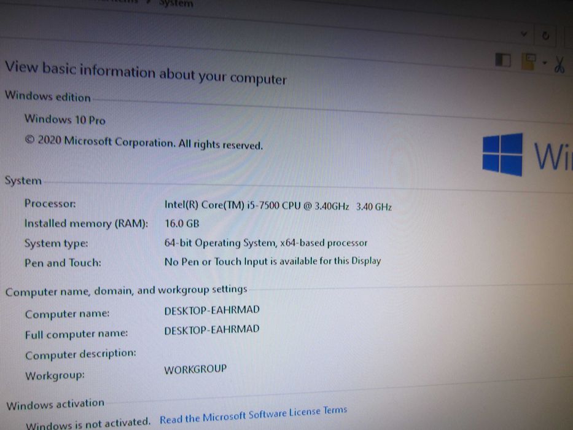Click the 'System type:' label

(x=56, y=243)
